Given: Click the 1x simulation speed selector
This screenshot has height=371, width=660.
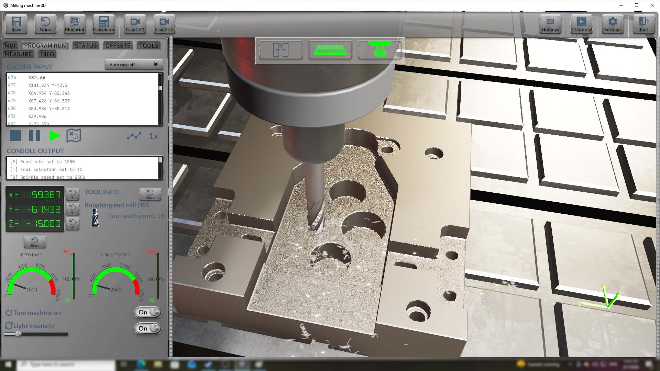Looking at the screenshot, I should coord(154,136).
